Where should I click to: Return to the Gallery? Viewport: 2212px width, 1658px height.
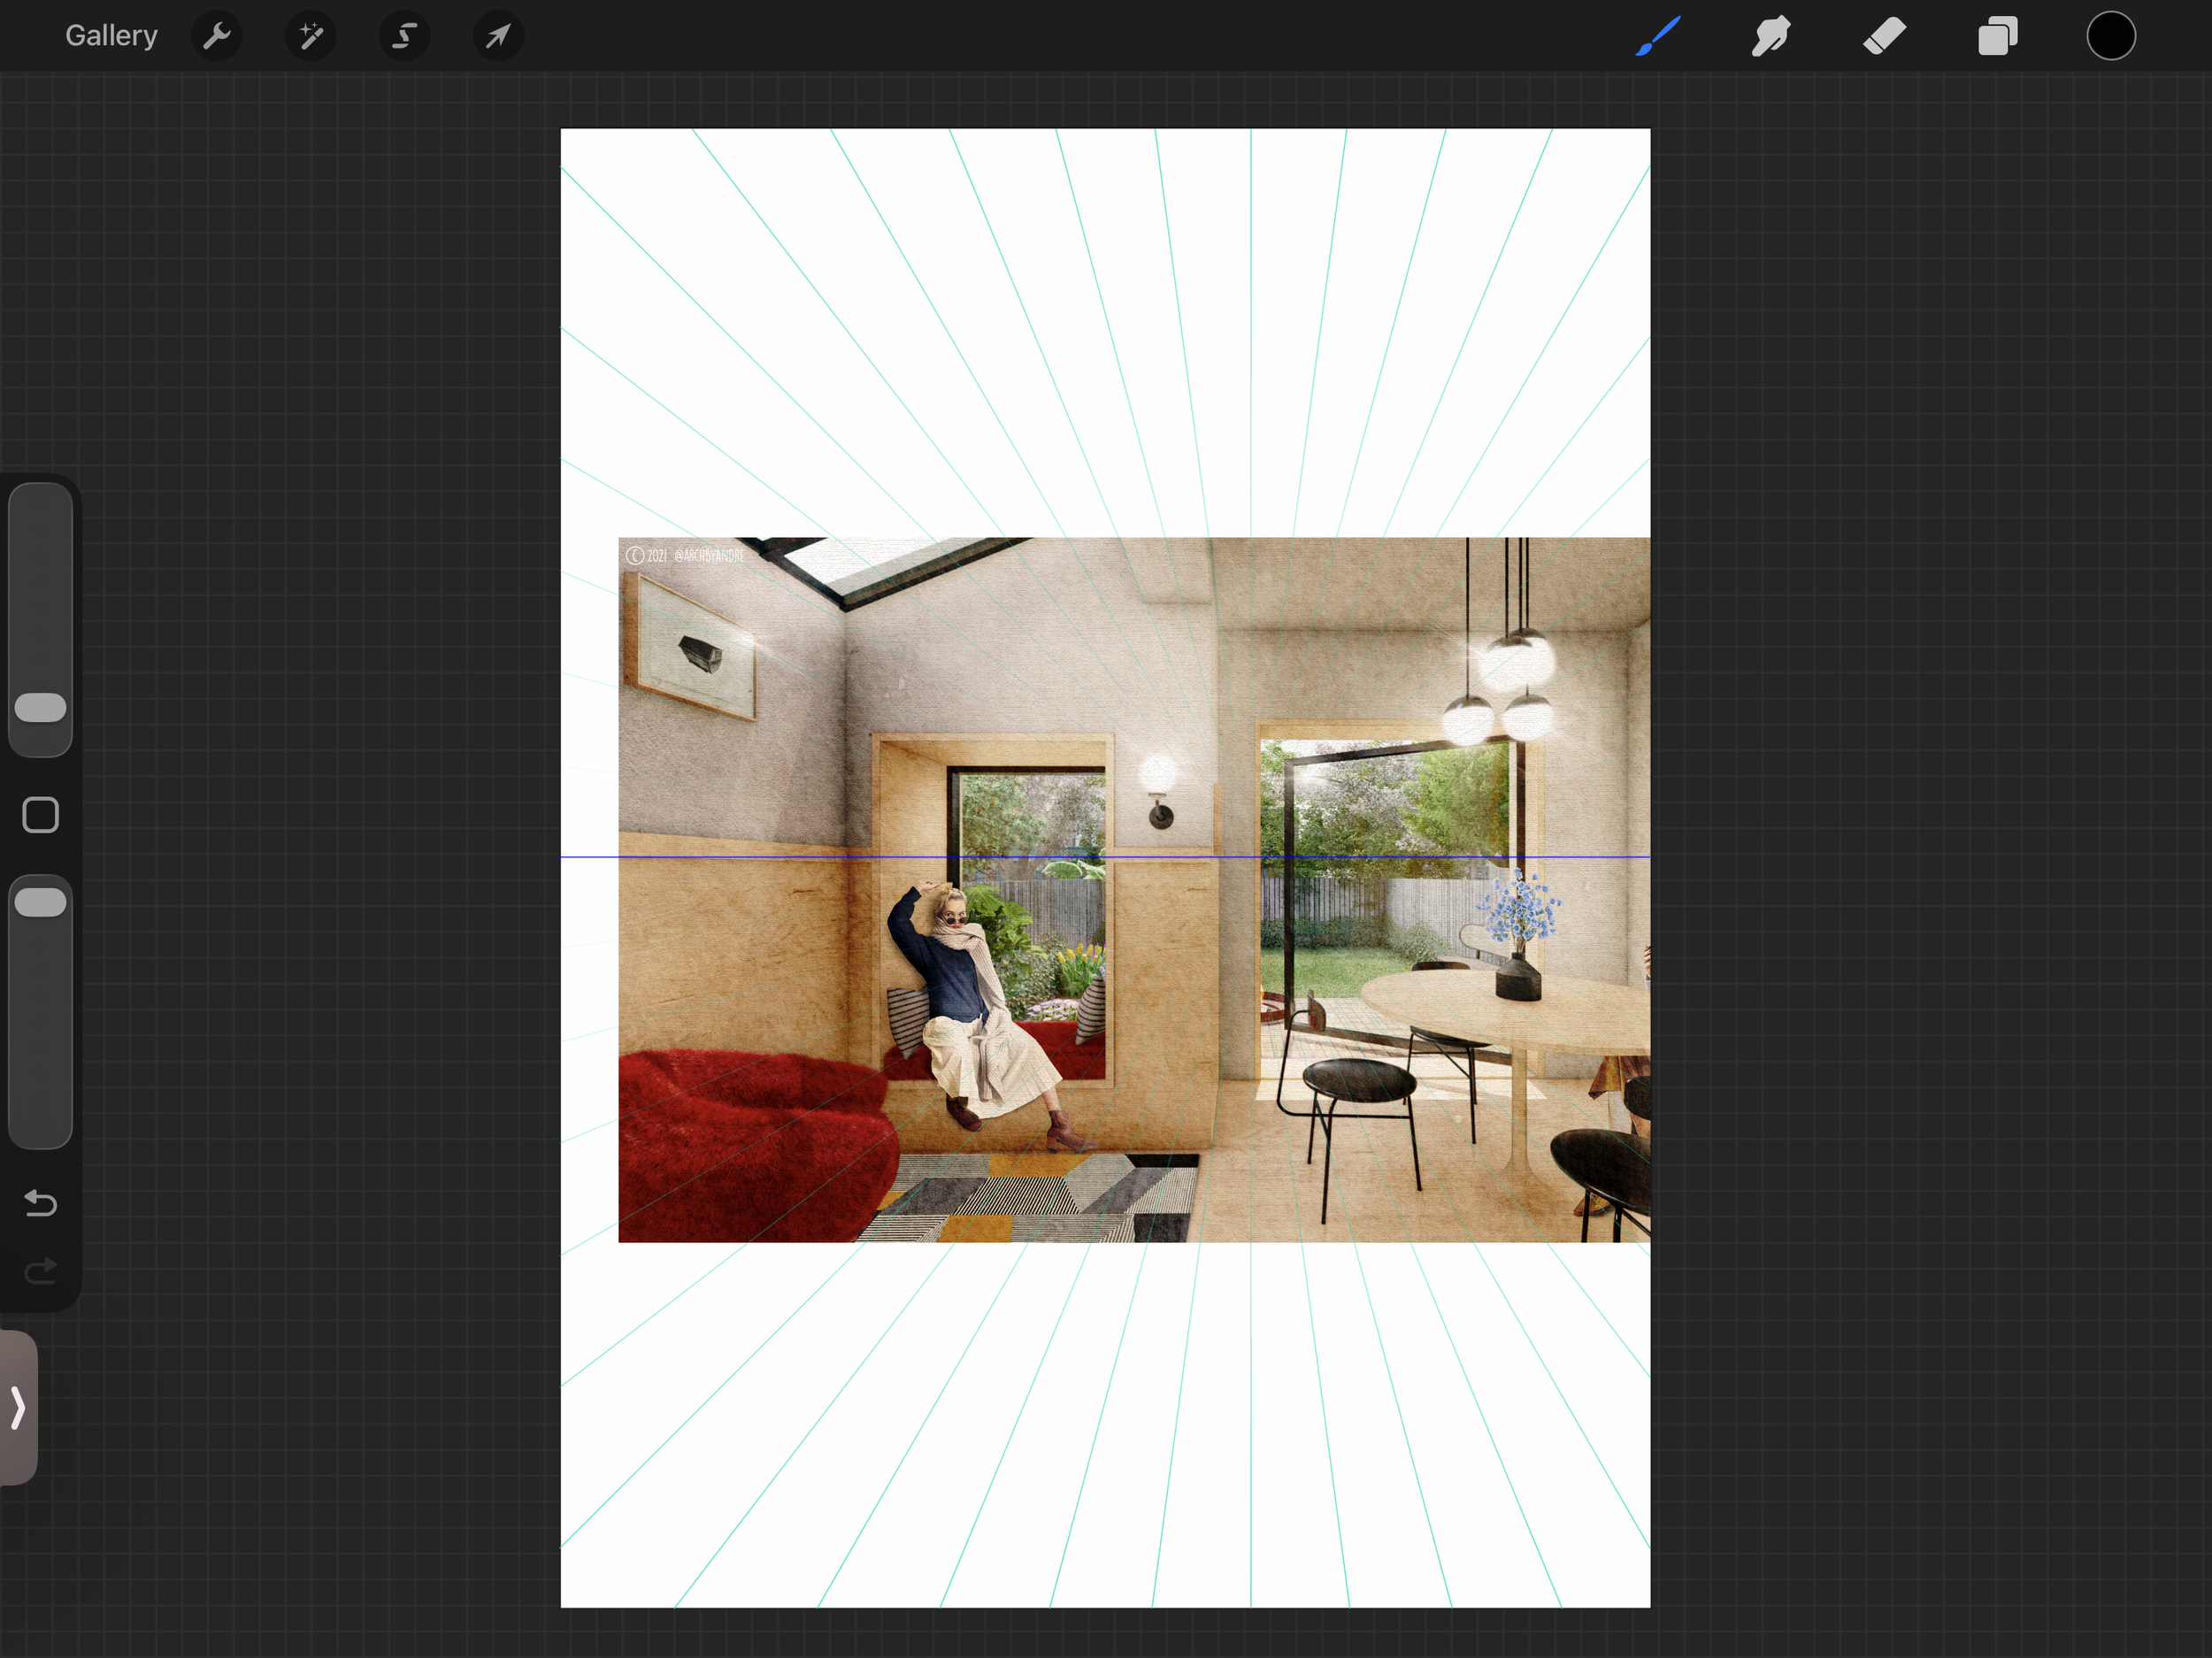point(111,36)
